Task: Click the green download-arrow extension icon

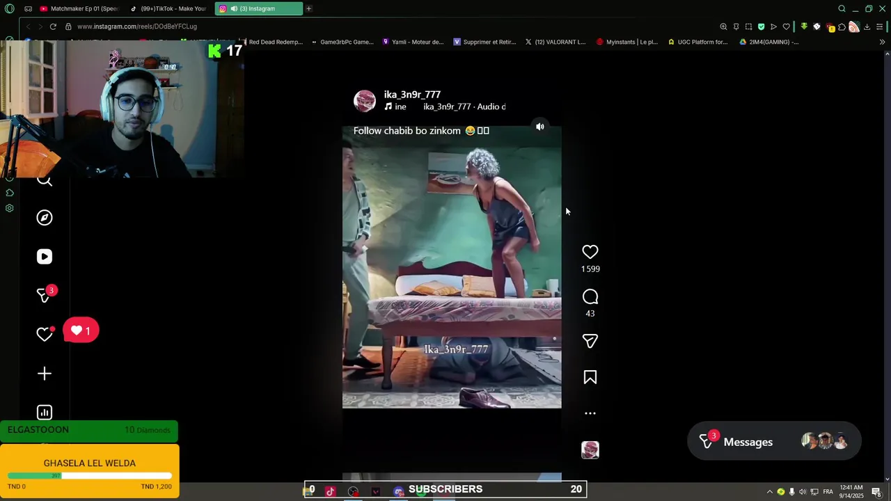Action: (x=804, y=26)
